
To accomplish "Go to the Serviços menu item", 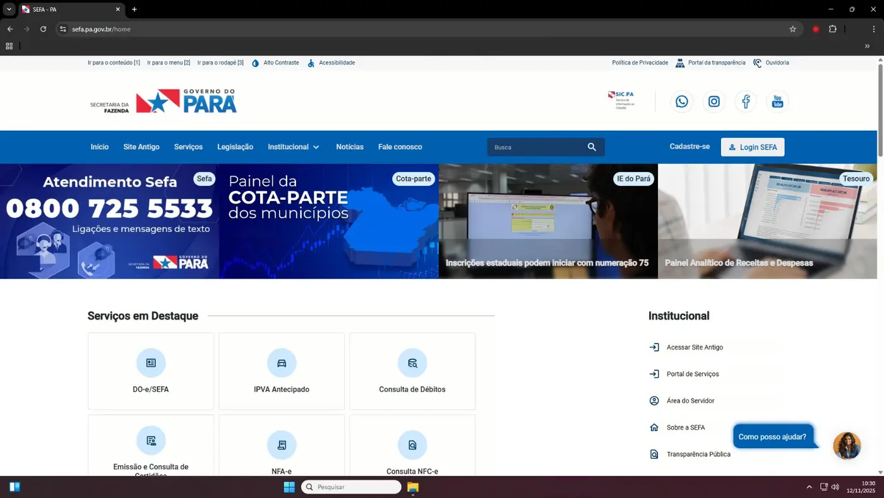I will [x=188, y=147].
